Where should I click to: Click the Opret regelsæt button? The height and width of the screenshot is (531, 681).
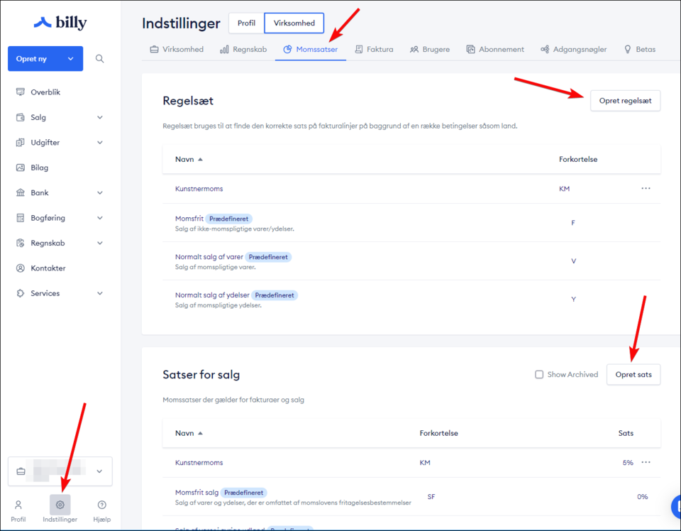point(625,101)
